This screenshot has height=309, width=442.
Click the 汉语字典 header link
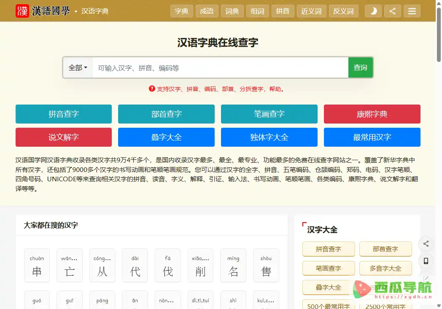tap(95, 11)
